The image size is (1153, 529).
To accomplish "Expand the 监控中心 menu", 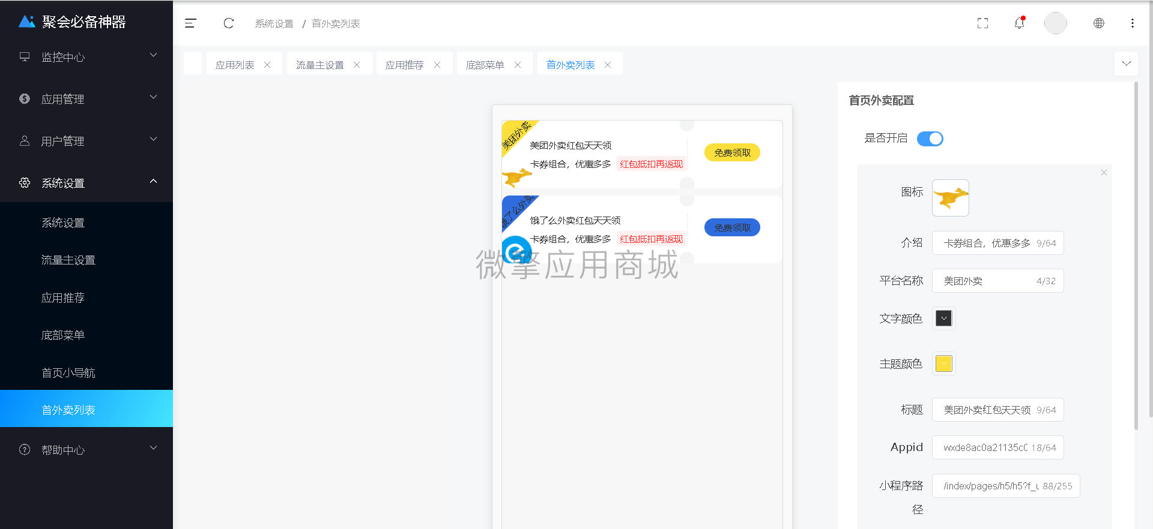I will (x=153, y=55).
